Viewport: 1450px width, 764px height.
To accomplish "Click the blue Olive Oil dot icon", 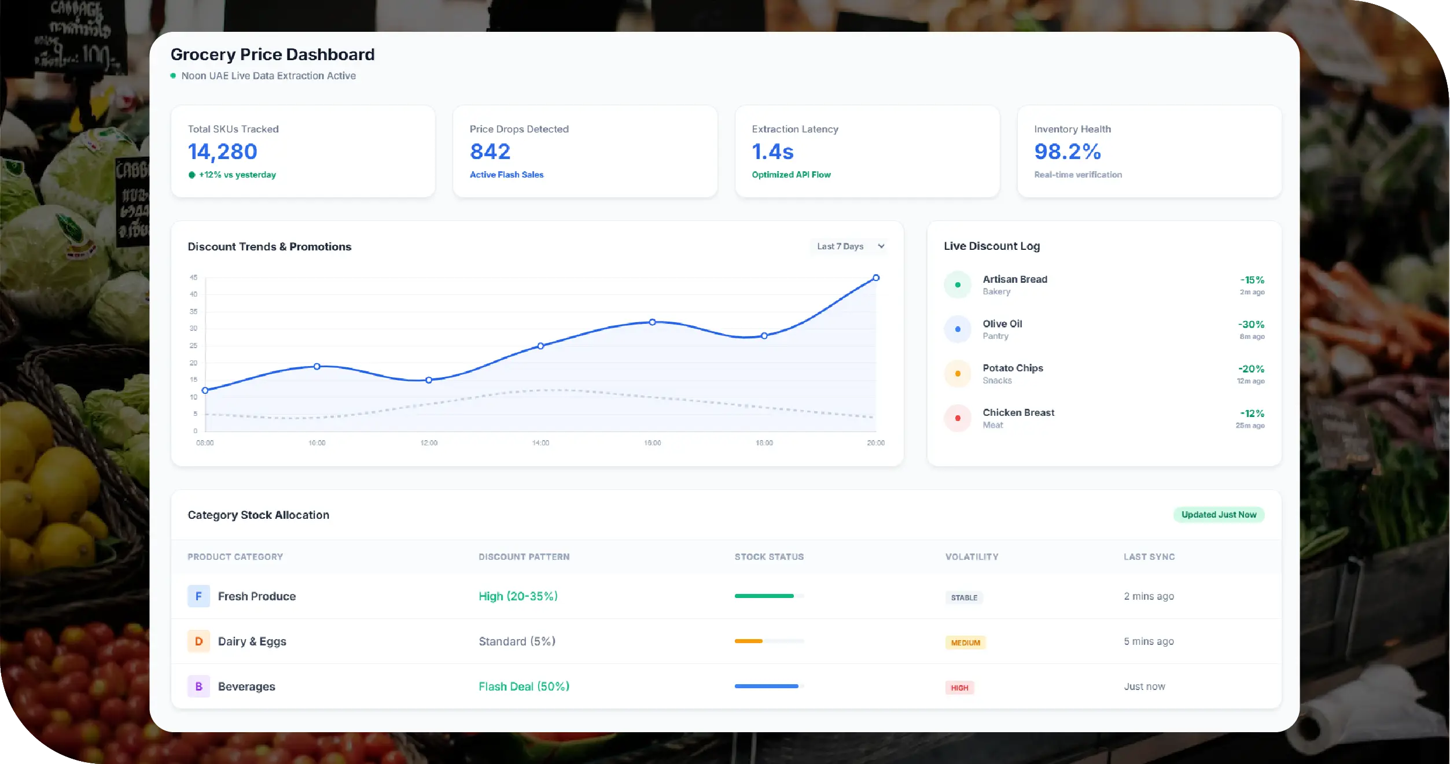I will click(958, 330).
